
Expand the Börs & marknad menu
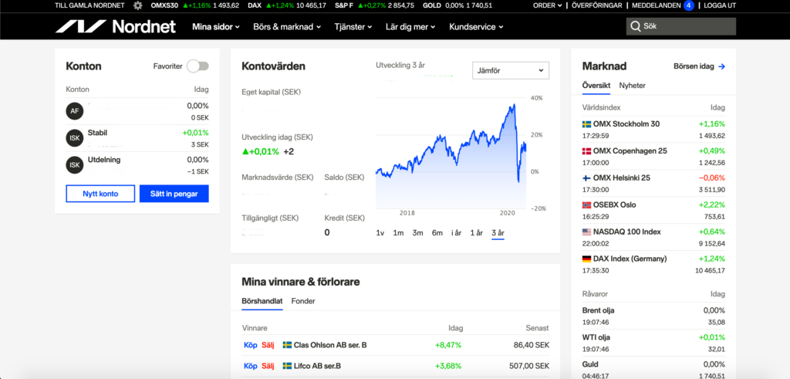pyautogui.click(x=287, y=27)
